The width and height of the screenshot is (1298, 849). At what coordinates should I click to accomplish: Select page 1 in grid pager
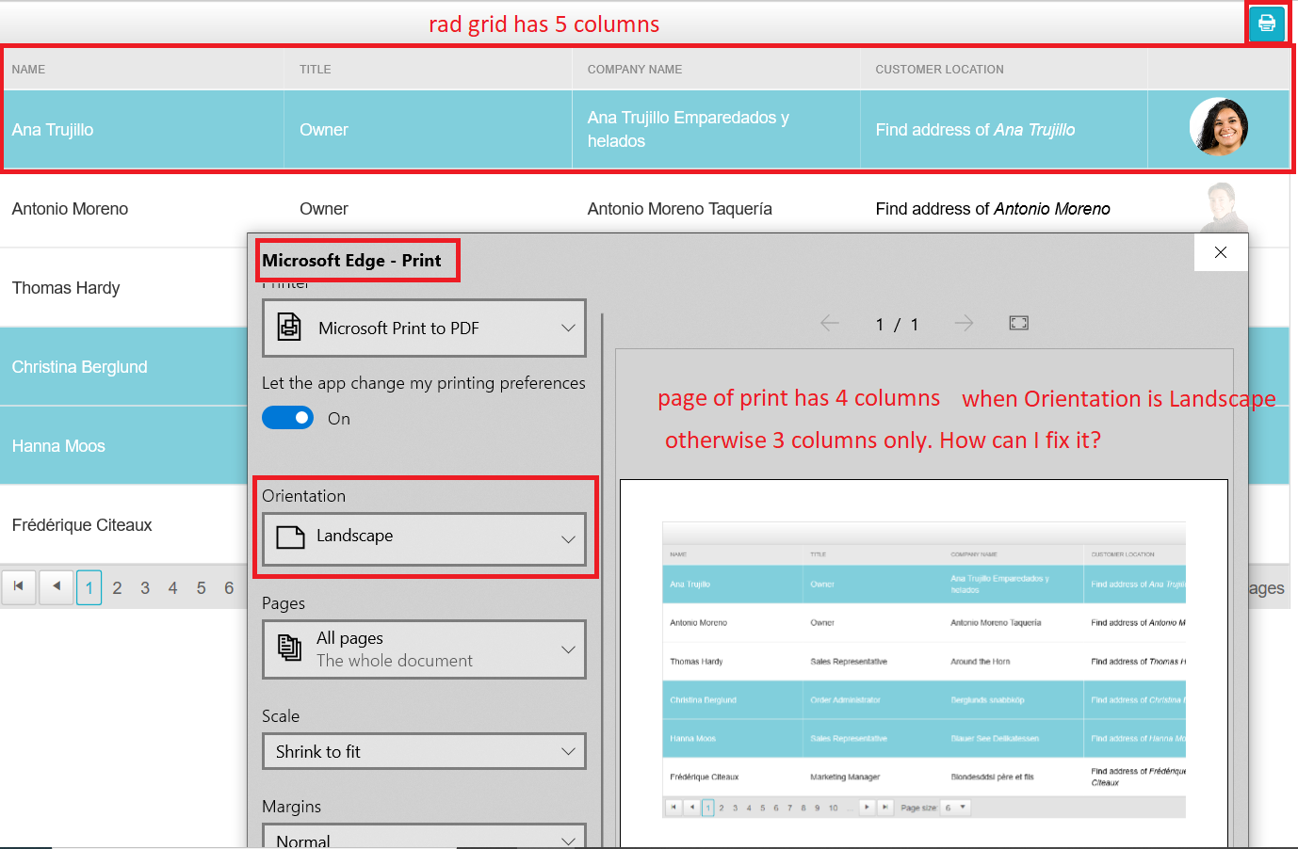pos(89,588)
